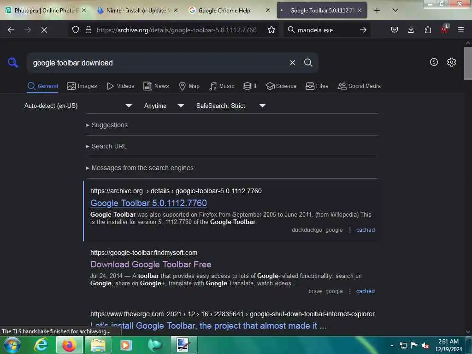Open Windows Explorer folder on taskbar
The height and width of the screenshot is (354, 472).
coord(98,345)
